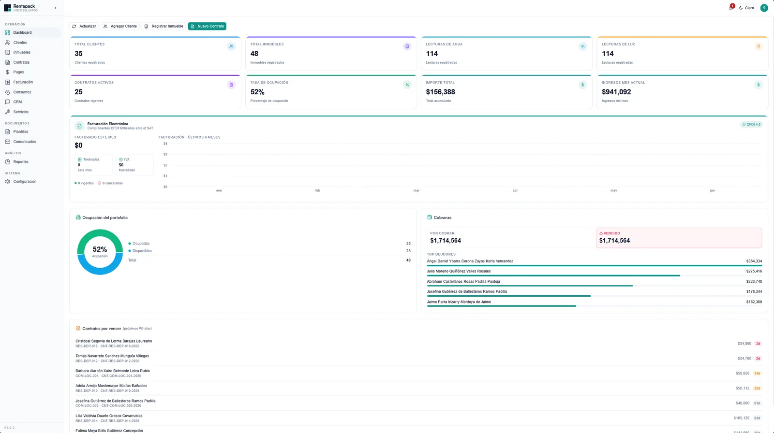
Task: Open Configuración settings
Action: [x=31, y=181]
